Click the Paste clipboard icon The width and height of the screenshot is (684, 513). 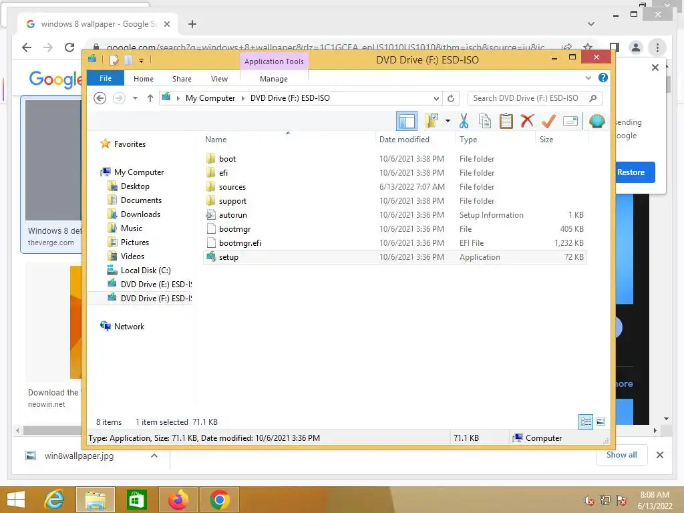tap(506, 121)
